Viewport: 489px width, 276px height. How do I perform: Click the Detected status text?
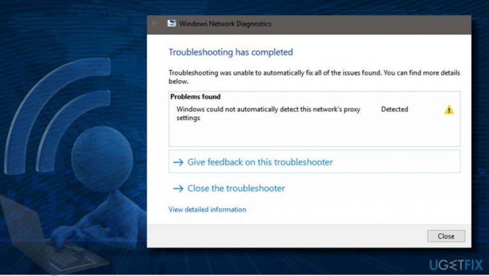click(395, 109)
